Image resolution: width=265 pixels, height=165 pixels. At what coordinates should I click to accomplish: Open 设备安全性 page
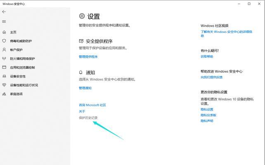click(18, 76)
